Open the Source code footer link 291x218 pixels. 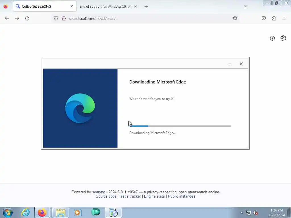pyautogui.click(x=106, y=196)
